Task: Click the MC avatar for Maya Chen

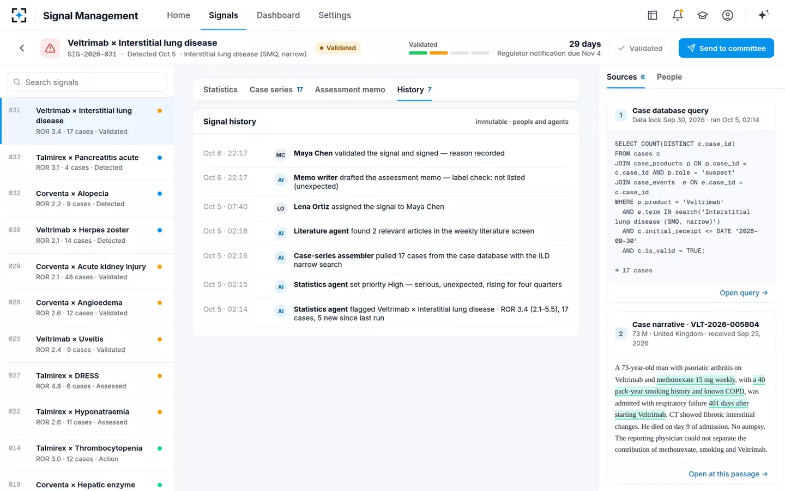Action: (281, 155)
